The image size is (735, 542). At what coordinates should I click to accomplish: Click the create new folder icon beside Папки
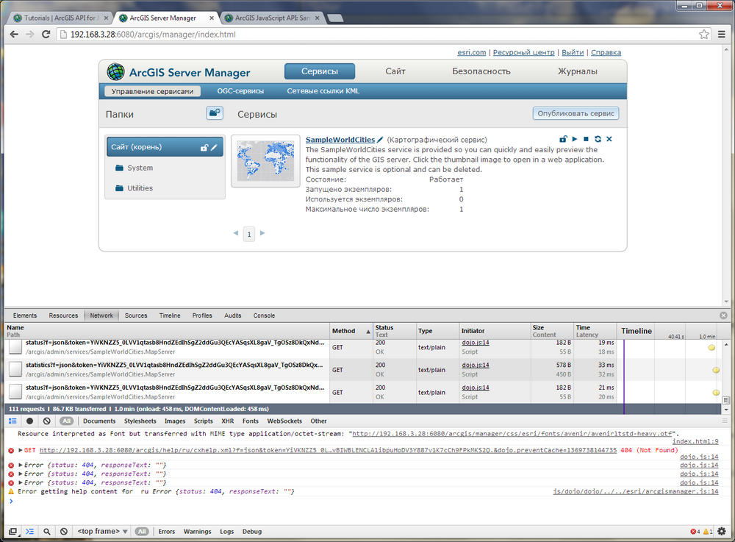[215, 113]
